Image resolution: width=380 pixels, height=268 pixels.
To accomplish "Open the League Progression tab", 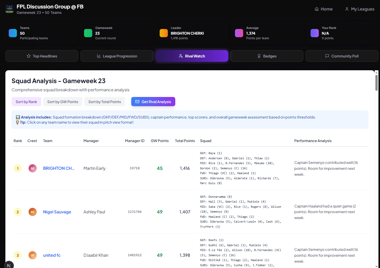I will point(117,56).
